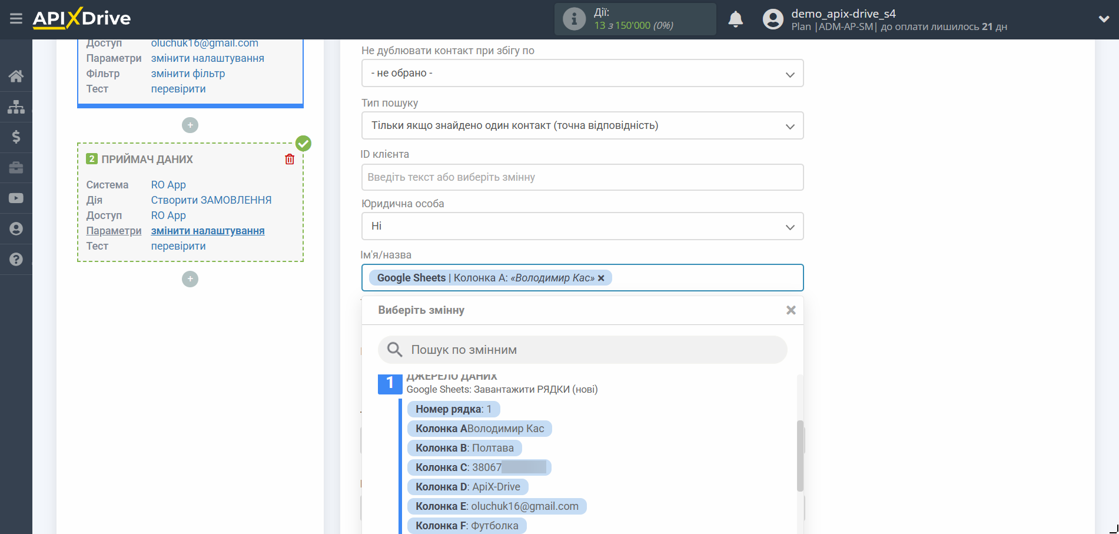Delete the data receiver block with the trash icon
Viewport: 1119px width, 534px height.
pos(290,160)
